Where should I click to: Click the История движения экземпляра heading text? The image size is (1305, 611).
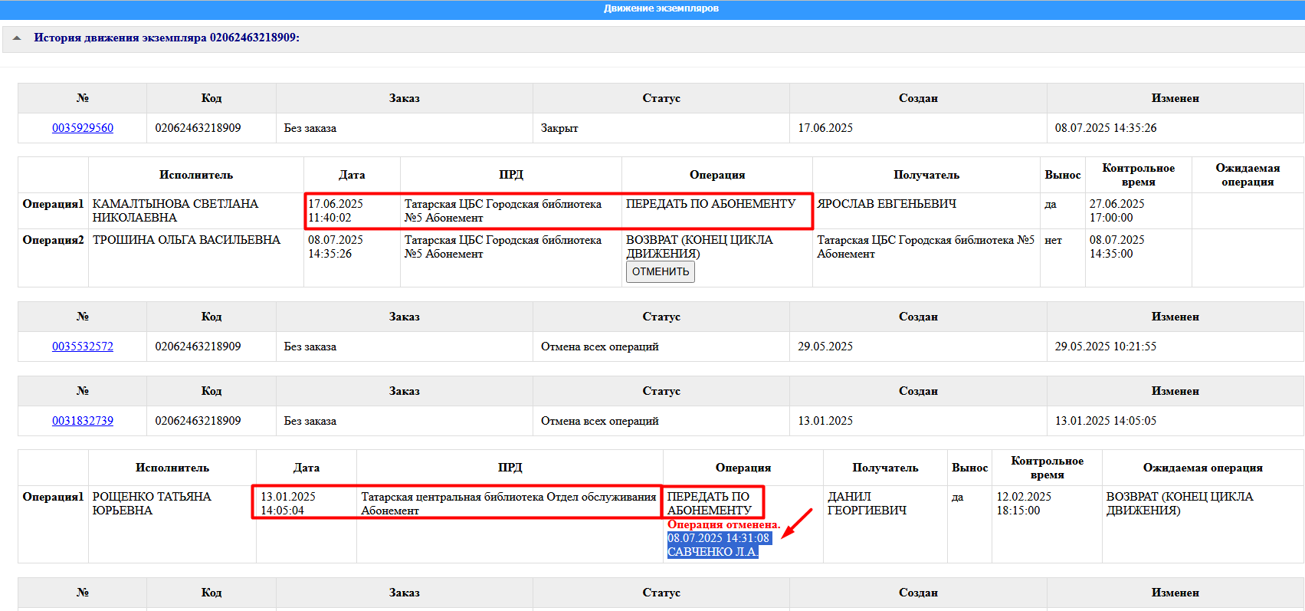[x=166, y=38]
